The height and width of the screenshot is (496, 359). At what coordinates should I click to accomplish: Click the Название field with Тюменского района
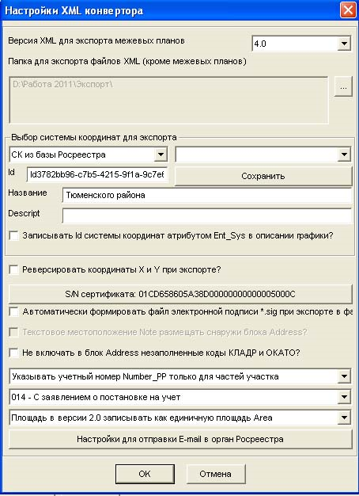(207, 195)
